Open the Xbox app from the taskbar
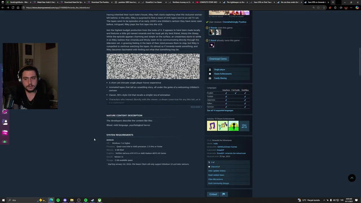The width and height of the screenshot is (361, 203). pos(100,200)
